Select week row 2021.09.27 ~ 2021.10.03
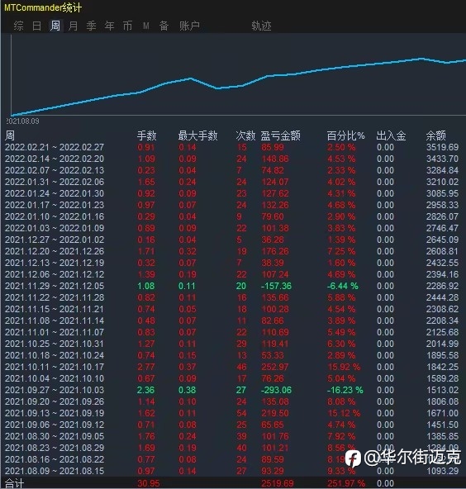Image resolution: width=466 pixels, height=489 pixels. tap(232, 390)
